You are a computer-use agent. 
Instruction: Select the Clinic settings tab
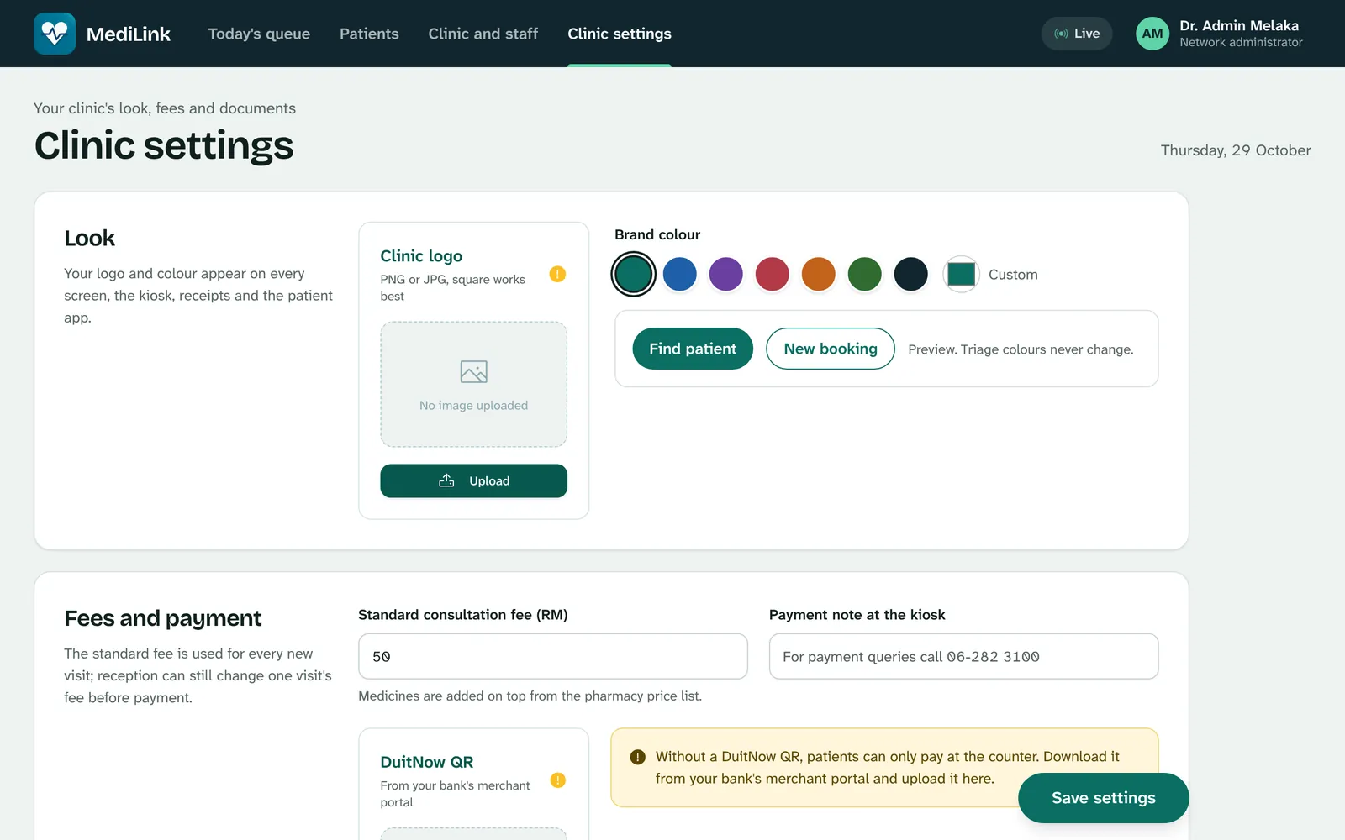[620, 34]
